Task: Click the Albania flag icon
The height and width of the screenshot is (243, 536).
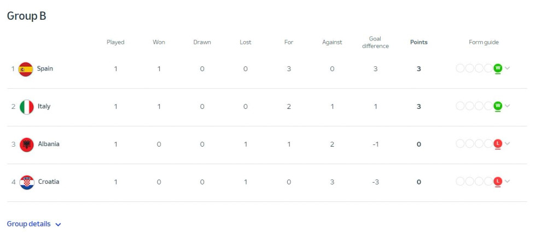Action: click(27, 144)
